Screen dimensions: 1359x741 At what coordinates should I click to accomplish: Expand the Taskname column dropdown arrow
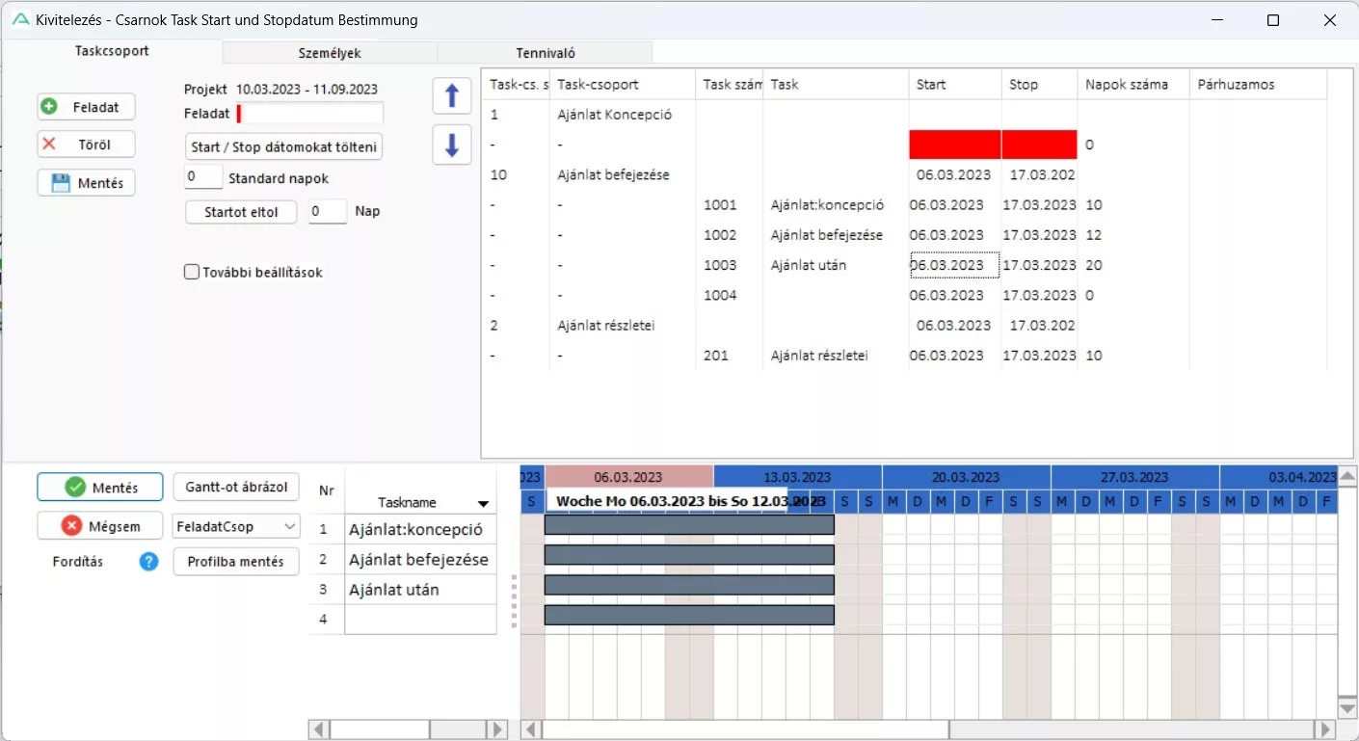pos(483,503)
